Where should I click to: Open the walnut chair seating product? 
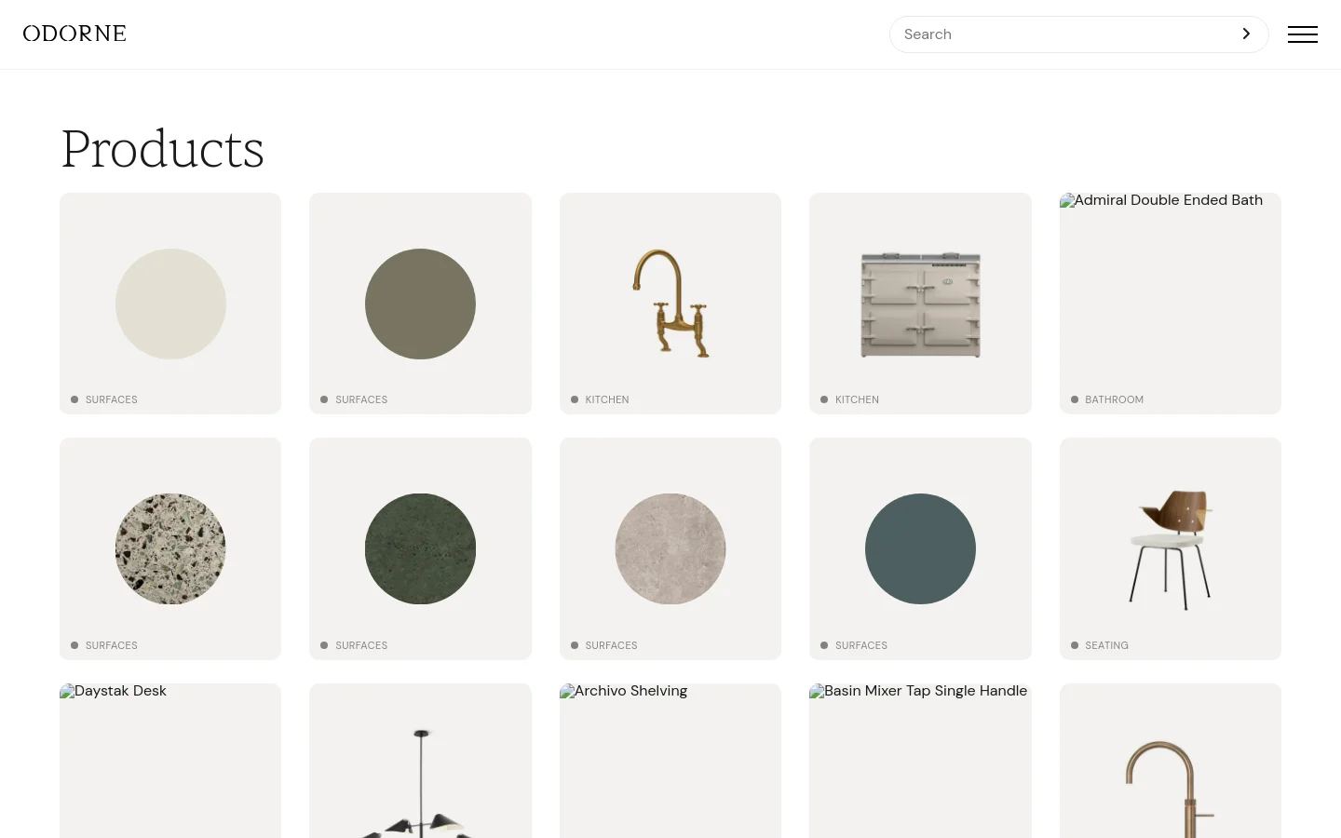1171,548
